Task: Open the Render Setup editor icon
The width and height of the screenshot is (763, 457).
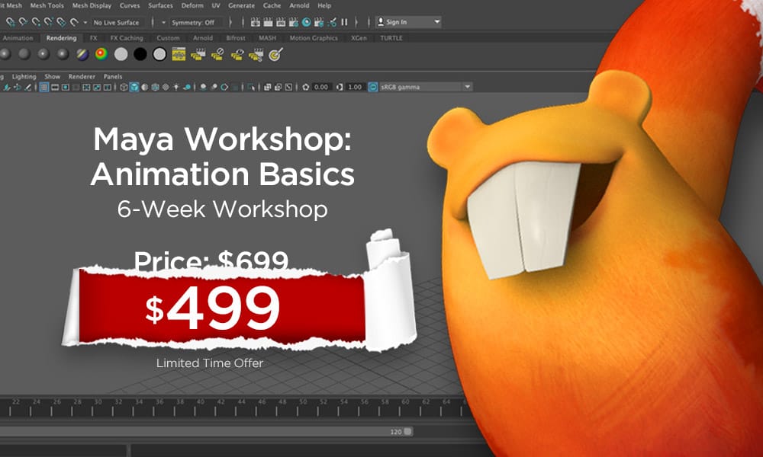Action: click(x=319, y=22)
